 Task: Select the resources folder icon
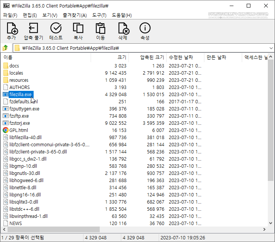[x=6, y=80]
